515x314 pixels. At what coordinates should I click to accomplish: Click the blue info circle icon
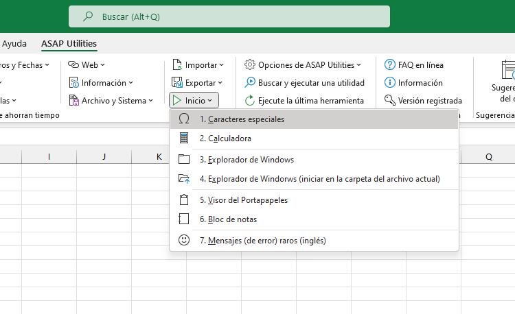[390, 82]
